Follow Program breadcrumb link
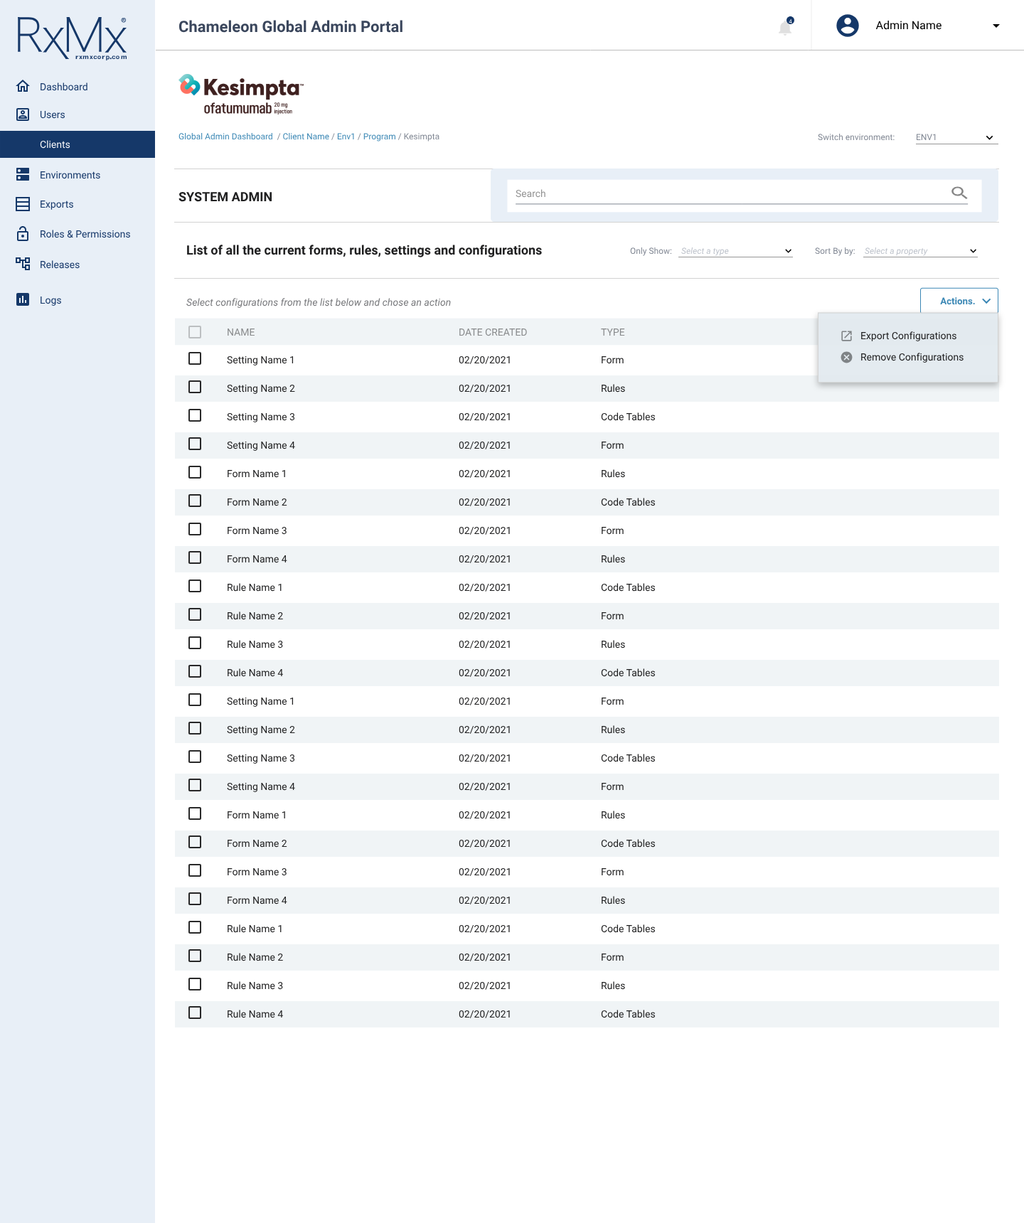This screenshot has height=1223, width=1024. 379,137
